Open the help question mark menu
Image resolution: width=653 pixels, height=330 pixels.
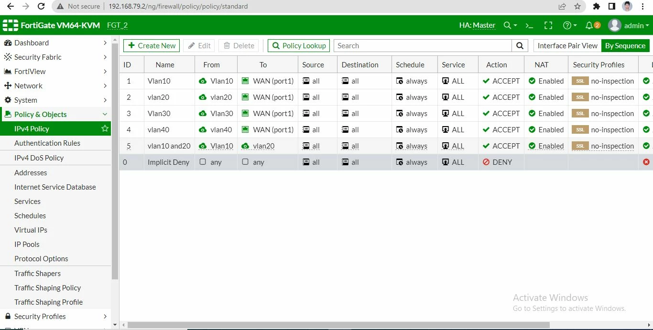click(570, 25)
